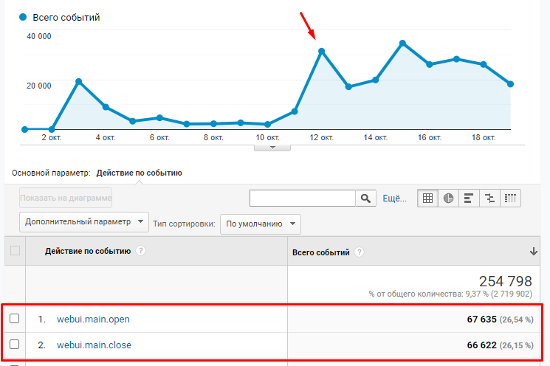Image resolution: width=550 pixels, height=366 pixels.
Task: Switch to performance bar view icon
Action: click(469, 198)
